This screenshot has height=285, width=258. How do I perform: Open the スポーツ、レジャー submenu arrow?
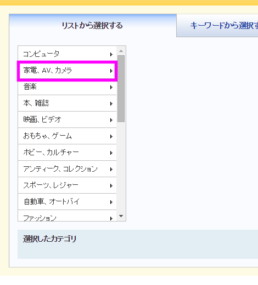pyautogui.click(x=111, y=185)
